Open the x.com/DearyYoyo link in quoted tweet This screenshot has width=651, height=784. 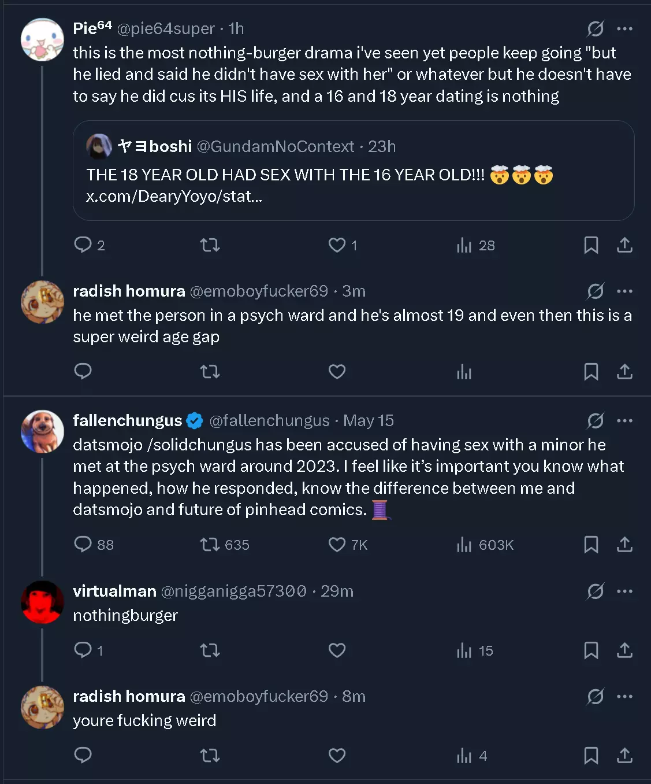[x=174, y=197]
